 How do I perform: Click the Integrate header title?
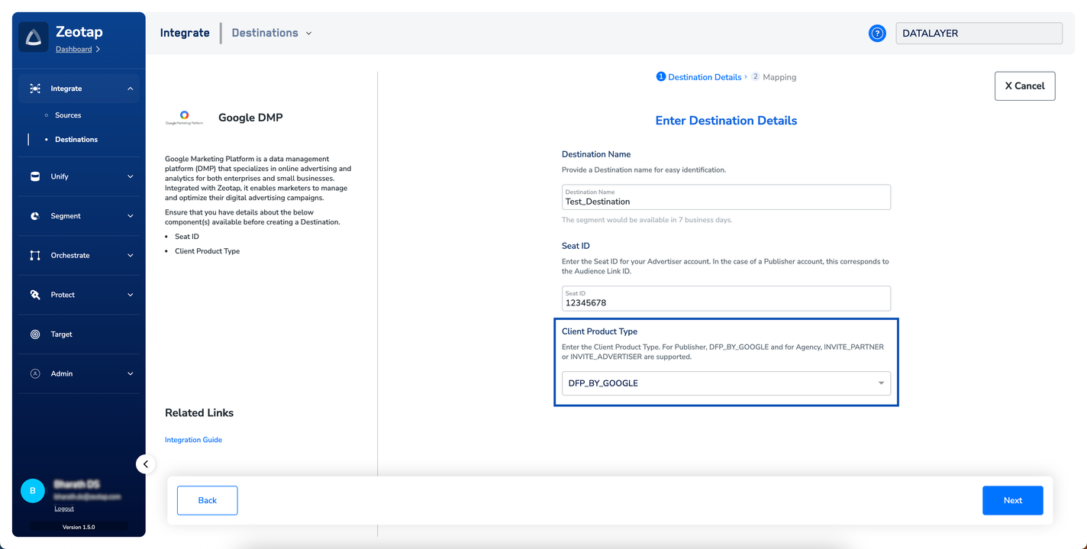tap(185, 33)
